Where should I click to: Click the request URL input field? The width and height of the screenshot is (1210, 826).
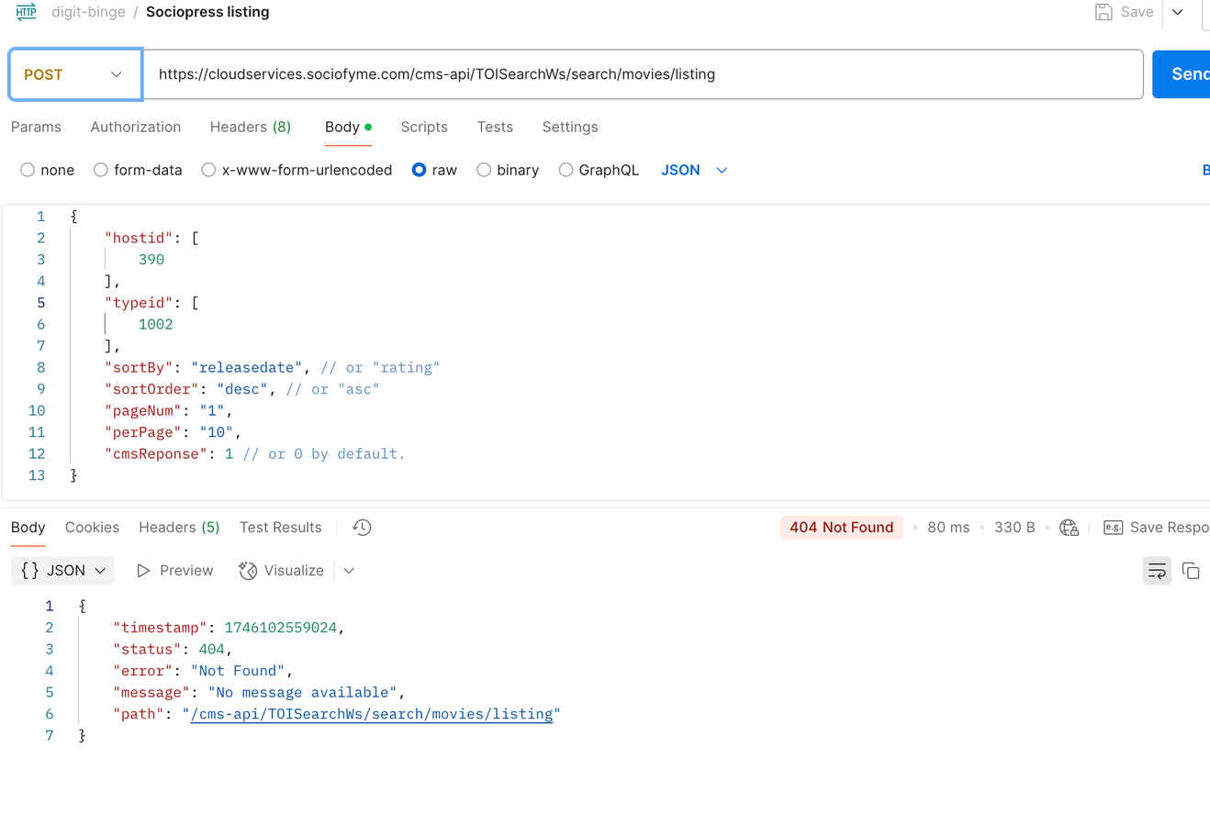643,74
